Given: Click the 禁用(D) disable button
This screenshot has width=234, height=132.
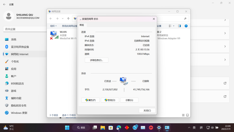Looking at the screenshot, I should coord(110,100).
